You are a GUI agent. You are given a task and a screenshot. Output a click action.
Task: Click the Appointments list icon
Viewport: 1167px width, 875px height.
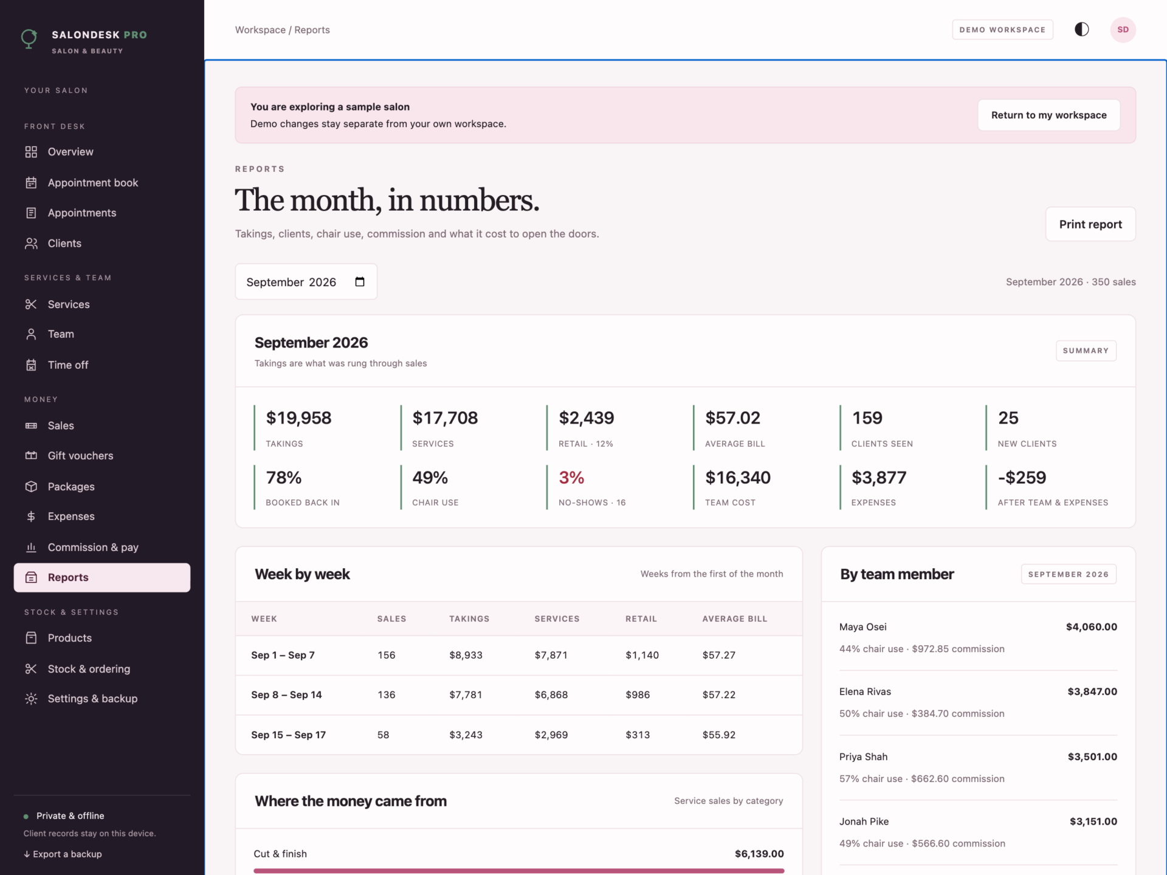click(31, 213)
